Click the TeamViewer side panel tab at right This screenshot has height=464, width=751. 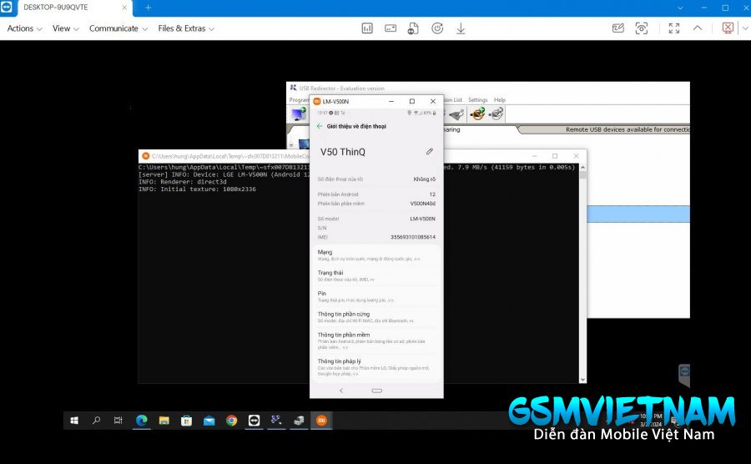pyautogui.click(x=684, y=374)
